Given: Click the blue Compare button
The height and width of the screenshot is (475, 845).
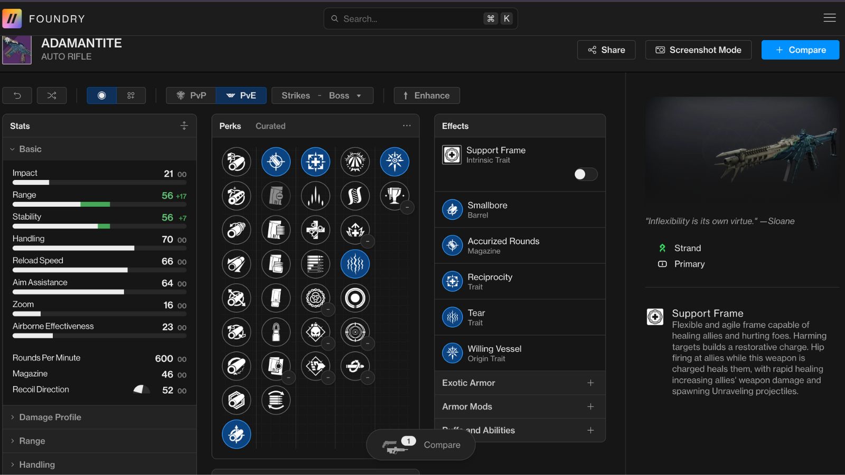Looking at the screenshot, I should [800, 50].
